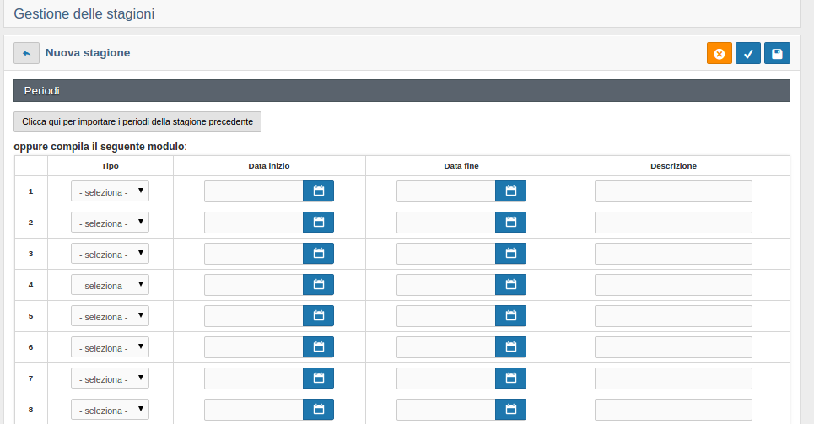Click the Data inizio text field in row 2
Viewport: 814px width, 424px height.
click(x=254, y=223)
